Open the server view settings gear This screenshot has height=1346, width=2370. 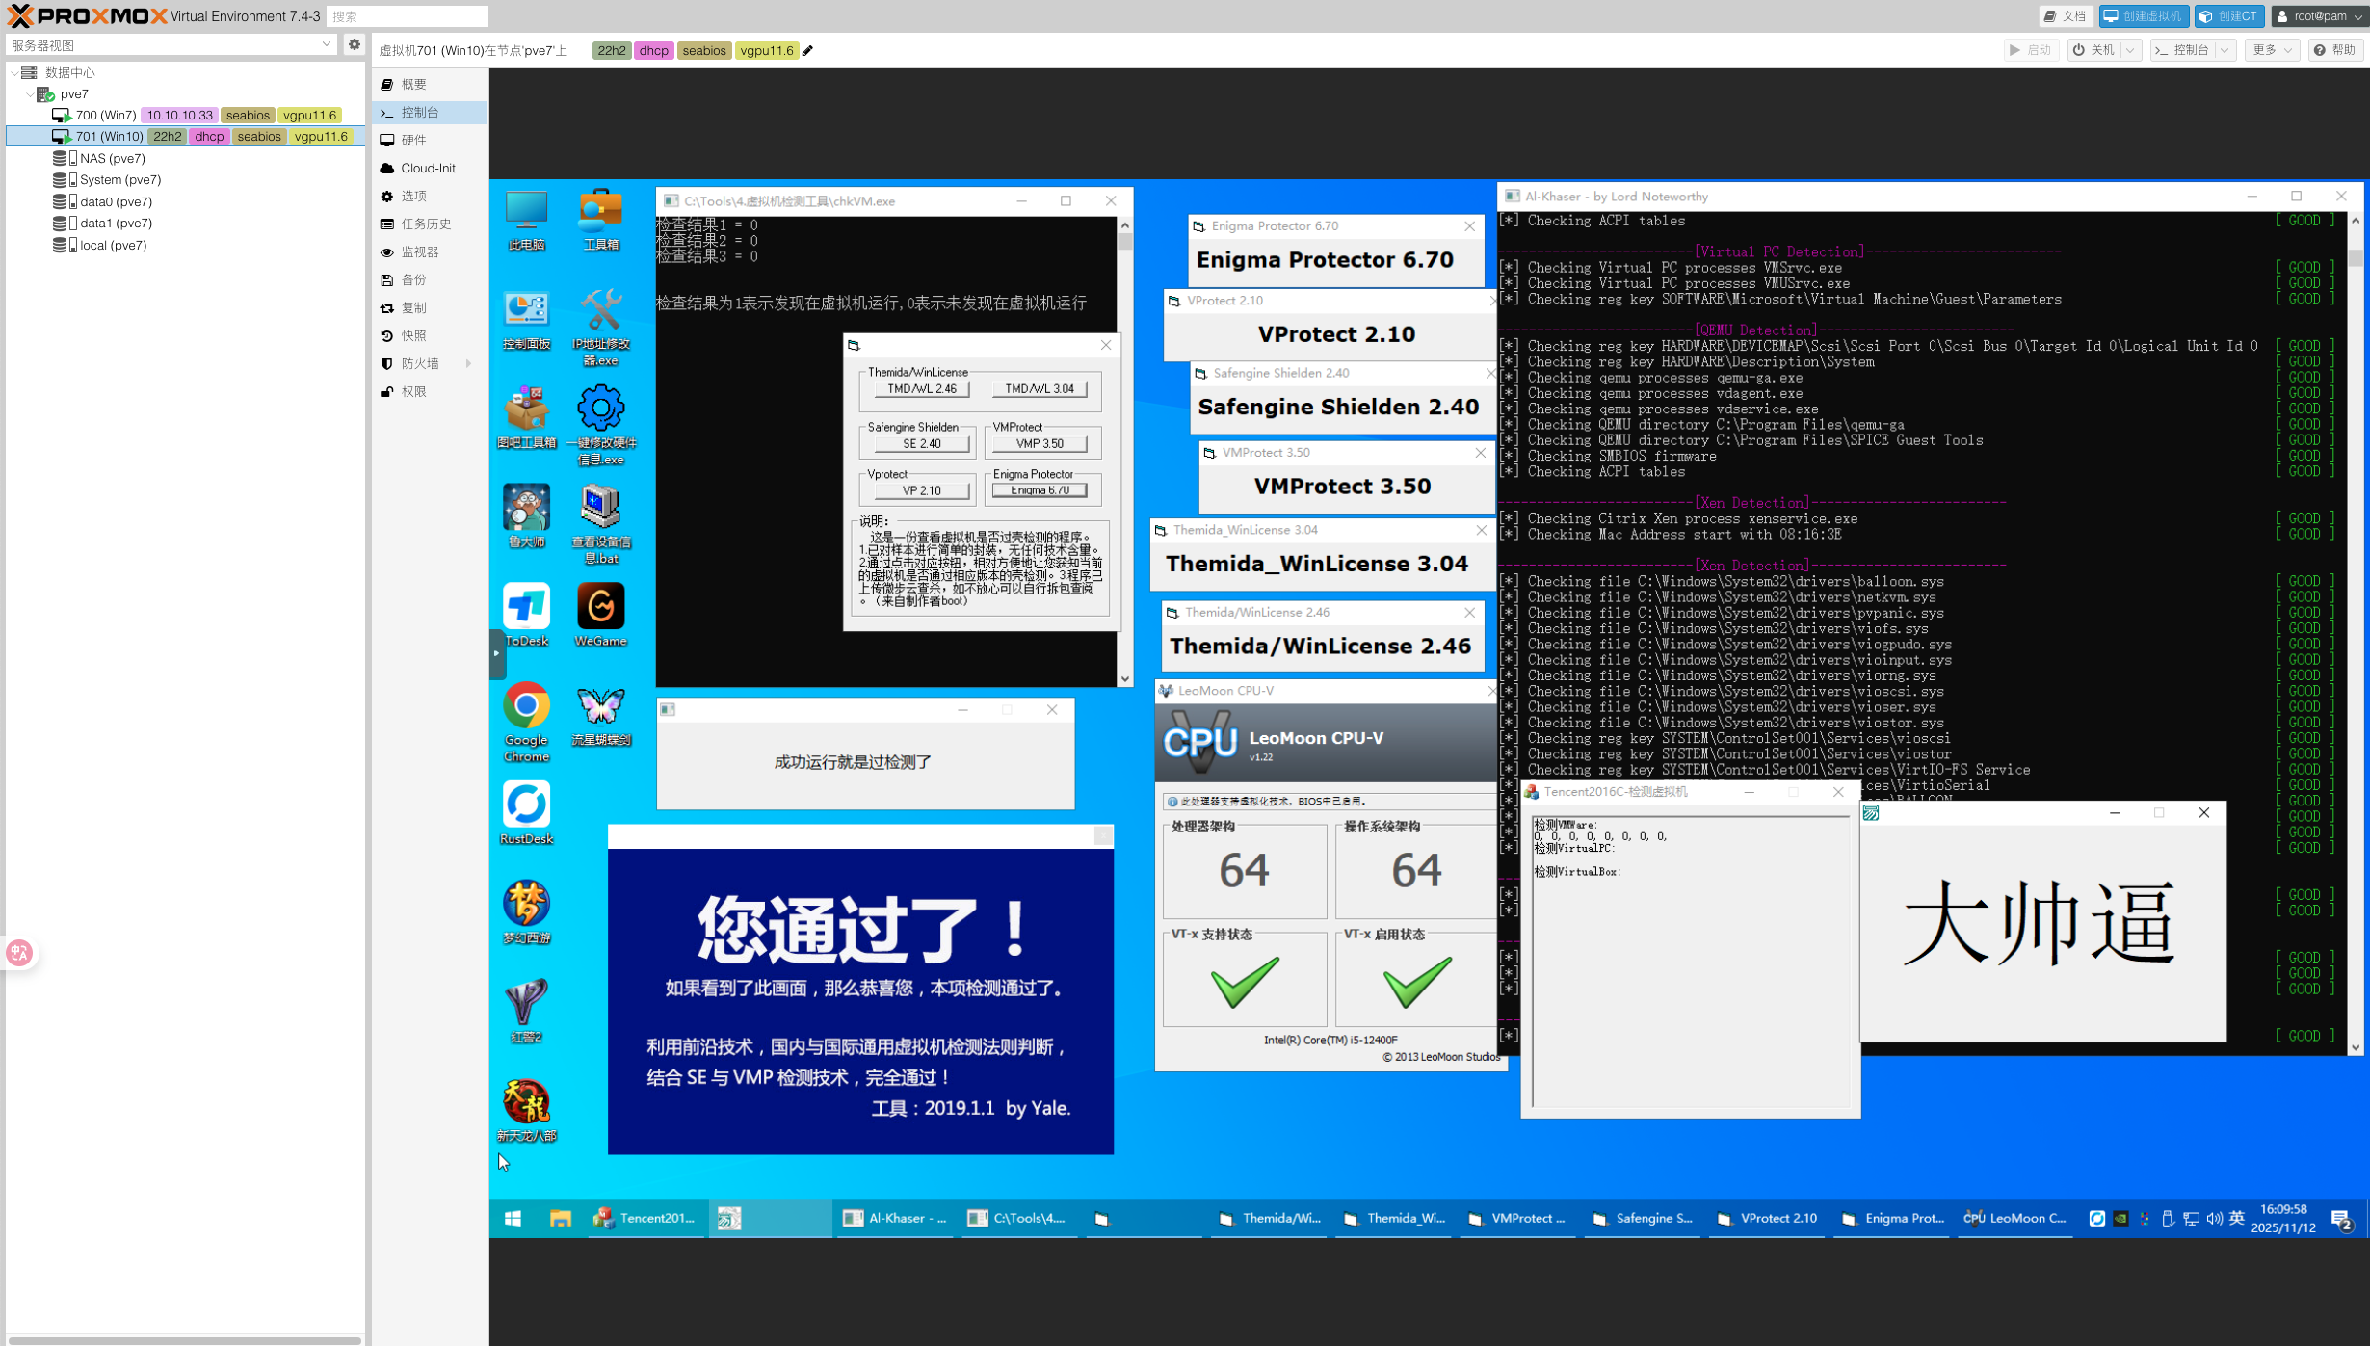[355, 44]
